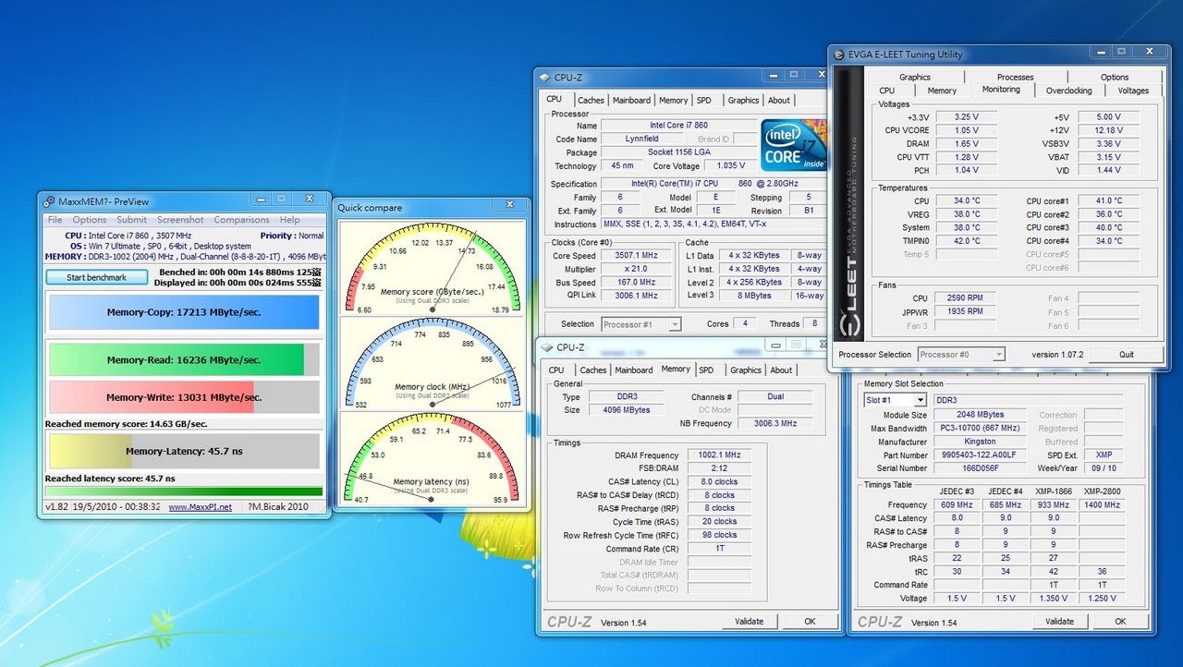Click the Code Name Lynnfield field

tap(641, 139)
